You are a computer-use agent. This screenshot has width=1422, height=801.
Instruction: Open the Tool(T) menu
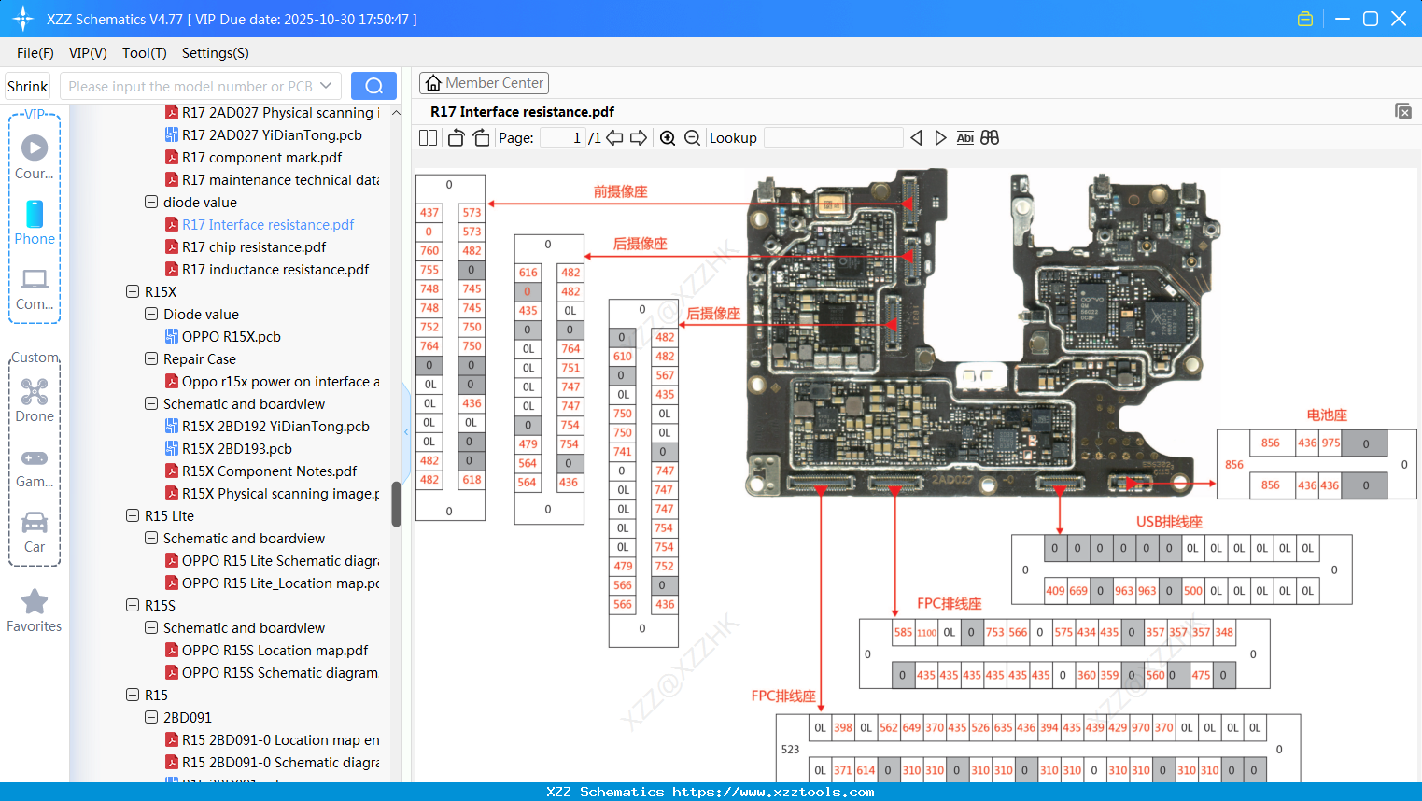tap(144, 53)
